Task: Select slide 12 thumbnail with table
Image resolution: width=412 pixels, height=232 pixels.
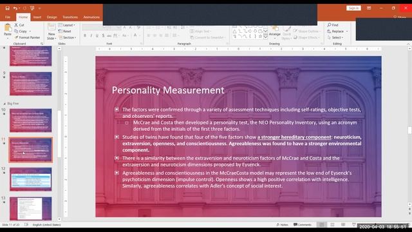Action: point(31,179)
